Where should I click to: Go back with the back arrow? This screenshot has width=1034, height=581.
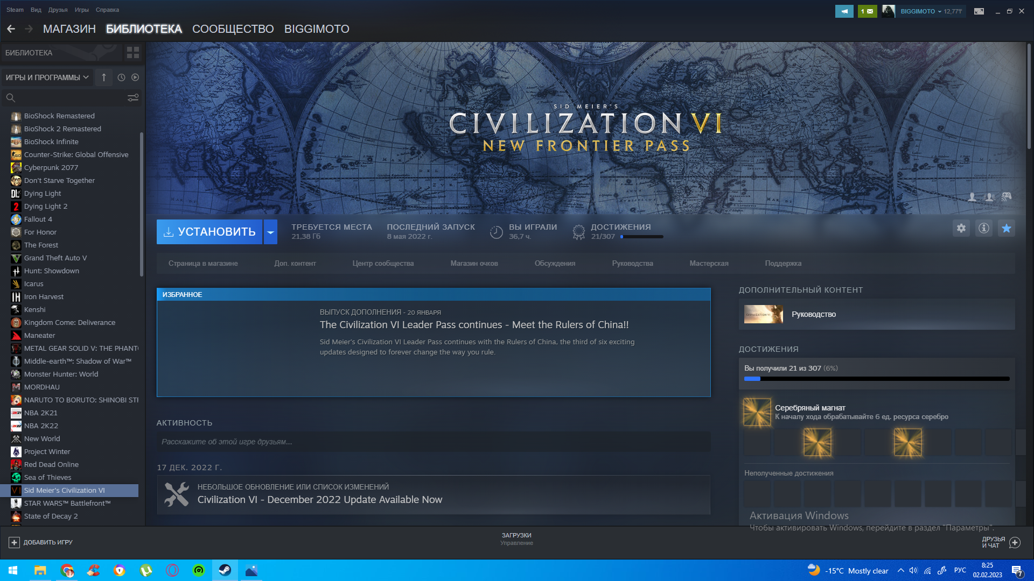[x=11, y=29]
